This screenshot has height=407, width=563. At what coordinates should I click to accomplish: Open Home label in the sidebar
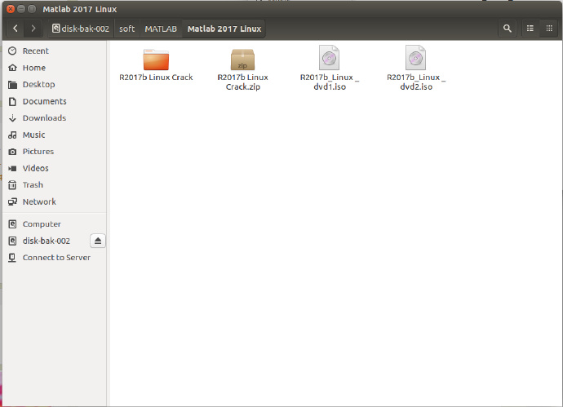click(x=34, y=68)
